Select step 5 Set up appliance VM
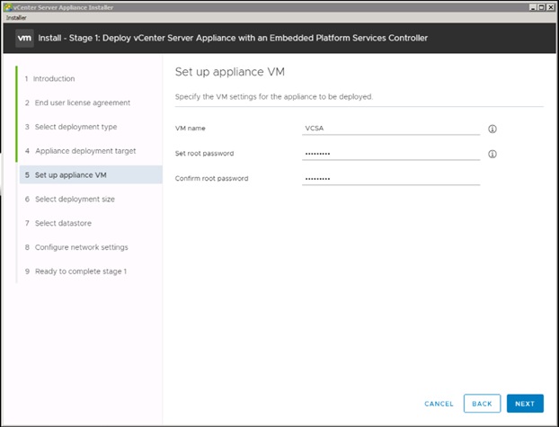559x427 pixels. click(91, 174)
